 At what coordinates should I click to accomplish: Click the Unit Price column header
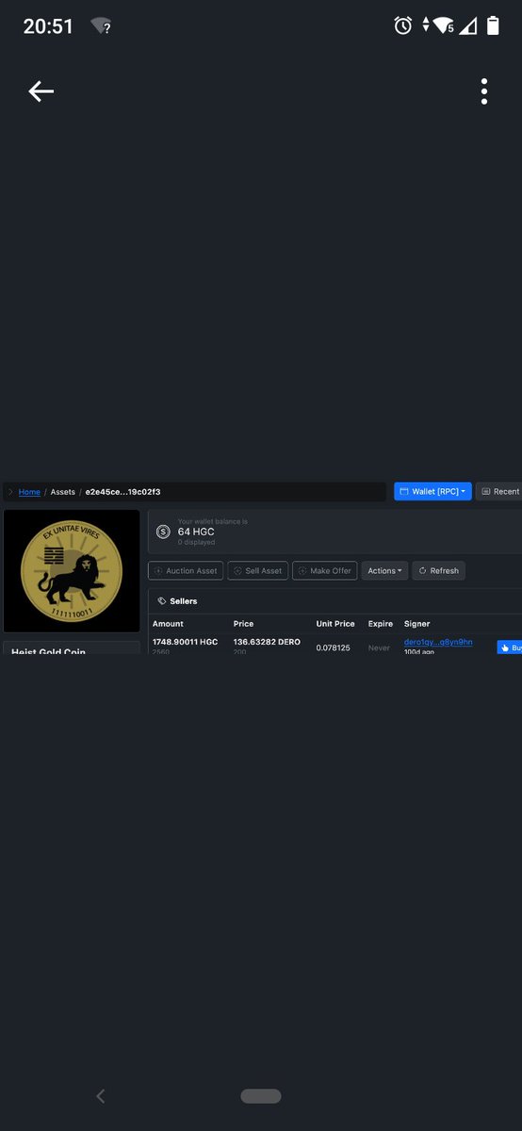tap(335, 624)
